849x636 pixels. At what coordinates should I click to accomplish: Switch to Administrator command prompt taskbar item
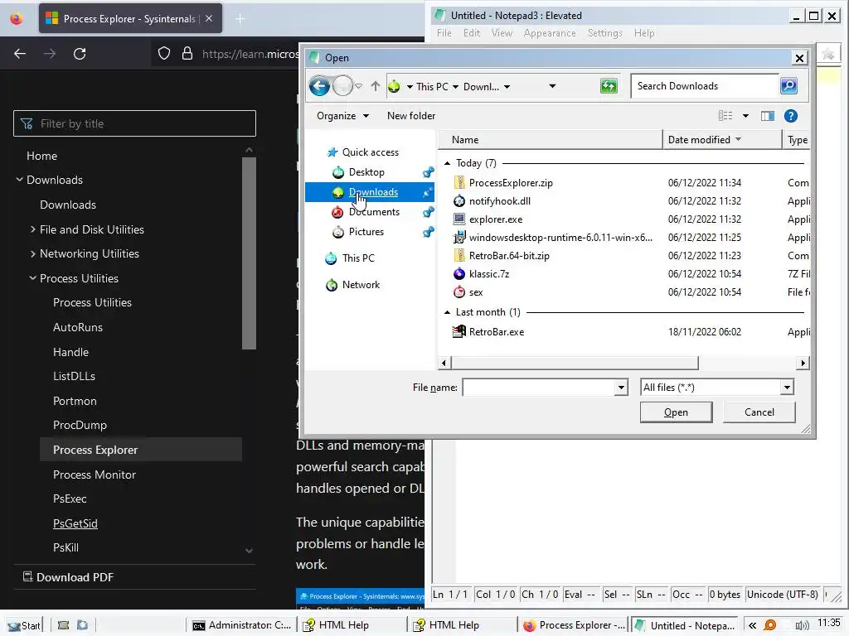pos(241,625)
